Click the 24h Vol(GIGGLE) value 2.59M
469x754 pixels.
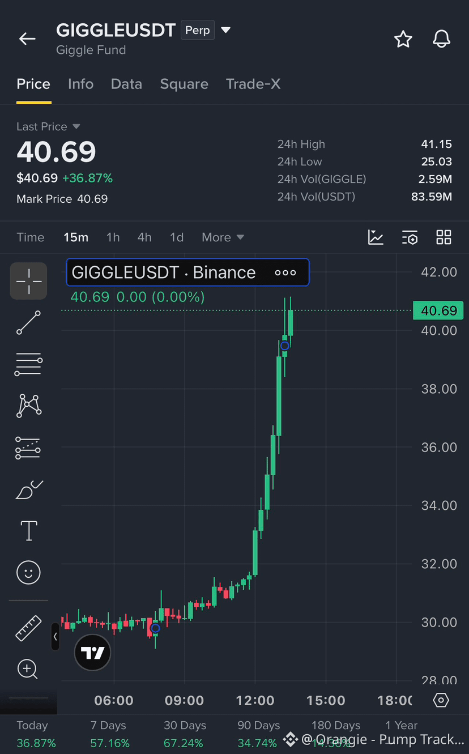(x=436, y=180)
